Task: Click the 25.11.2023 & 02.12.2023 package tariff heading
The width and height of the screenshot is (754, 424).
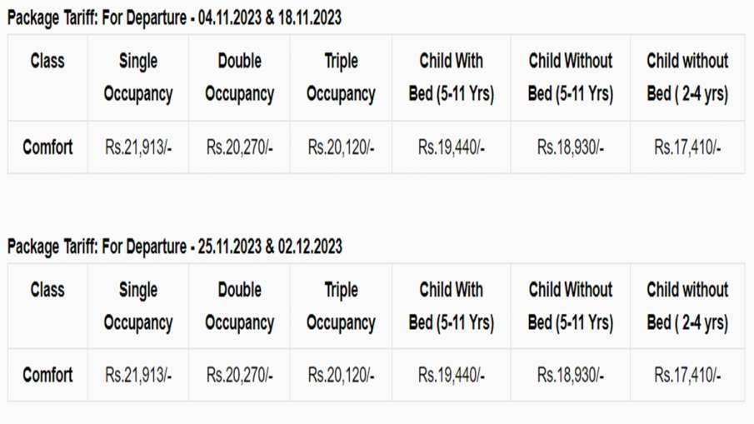Action: coord(174,247)
